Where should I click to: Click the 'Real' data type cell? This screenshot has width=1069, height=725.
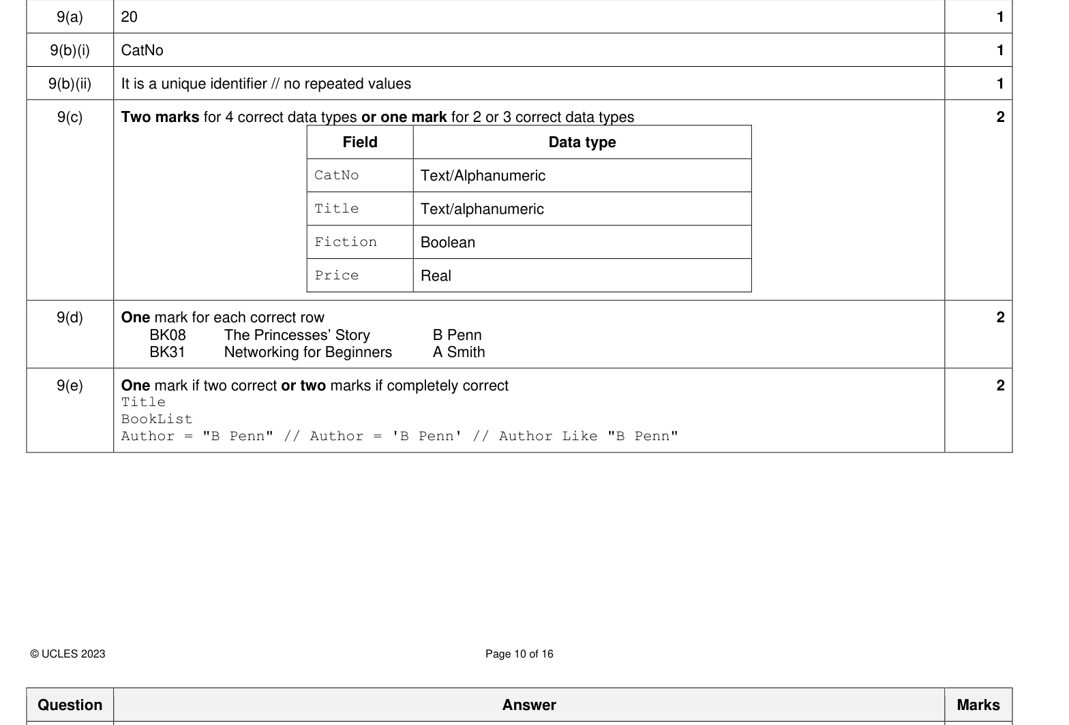582,275
